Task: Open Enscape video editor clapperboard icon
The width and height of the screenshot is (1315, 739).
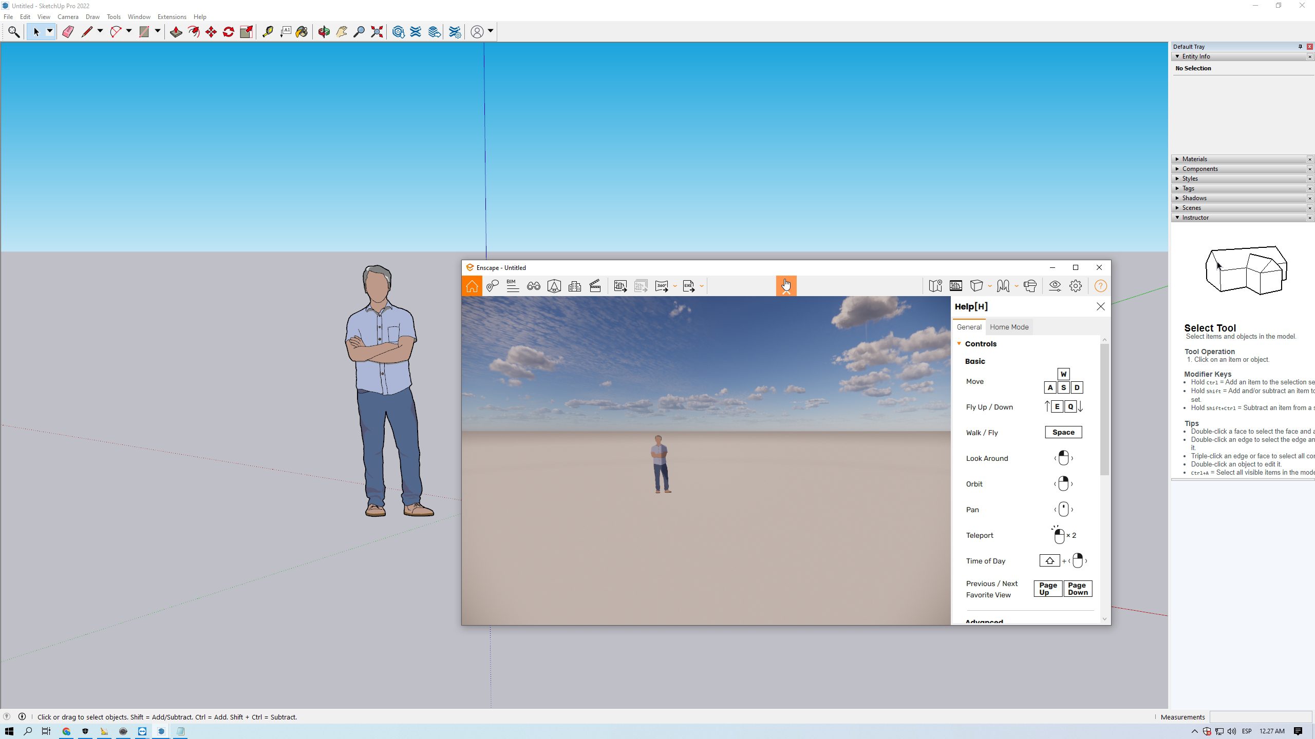Action: [595, 286]
